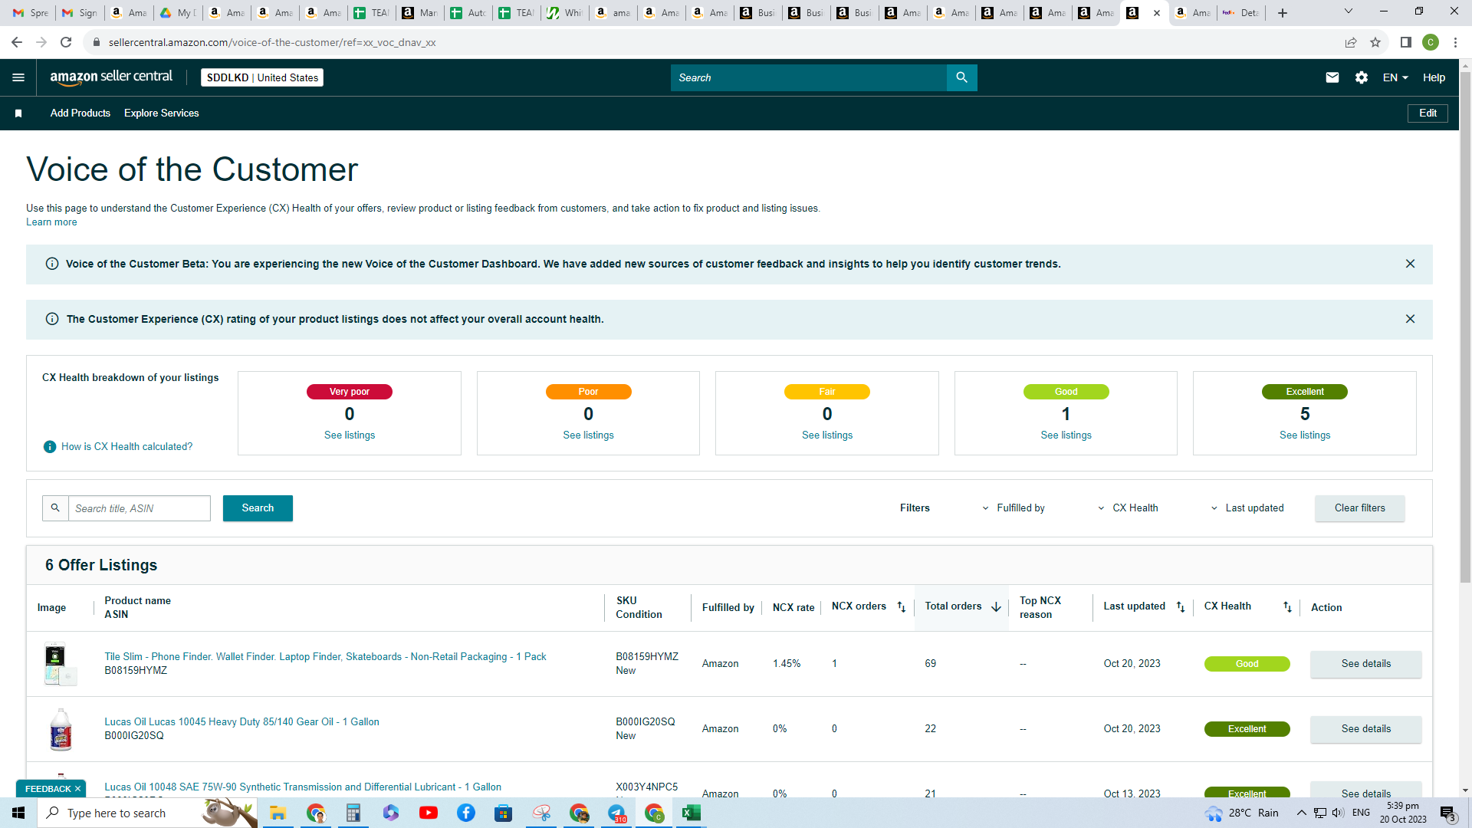Open the hamburger navigation menu
Screen dimensions: 1472x828
pyautogui.click(x=18, y=77)
